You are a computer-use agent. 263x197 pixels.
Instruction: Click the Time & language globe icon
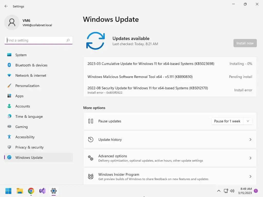9,116
